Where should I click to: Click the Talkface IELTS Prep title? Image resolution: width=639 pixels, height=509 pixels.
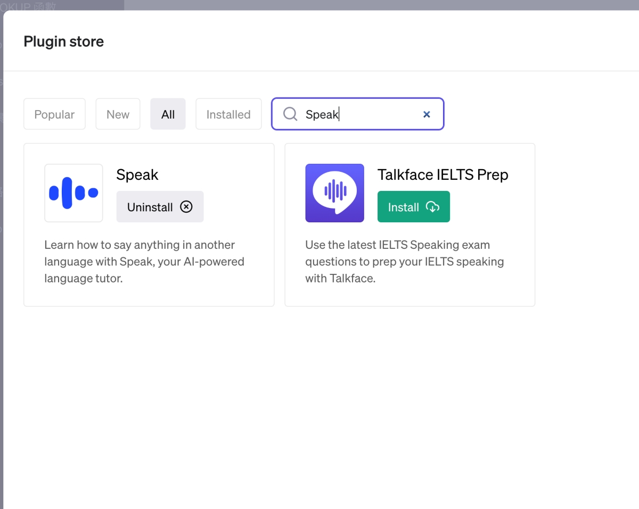(x=443, y=174)
